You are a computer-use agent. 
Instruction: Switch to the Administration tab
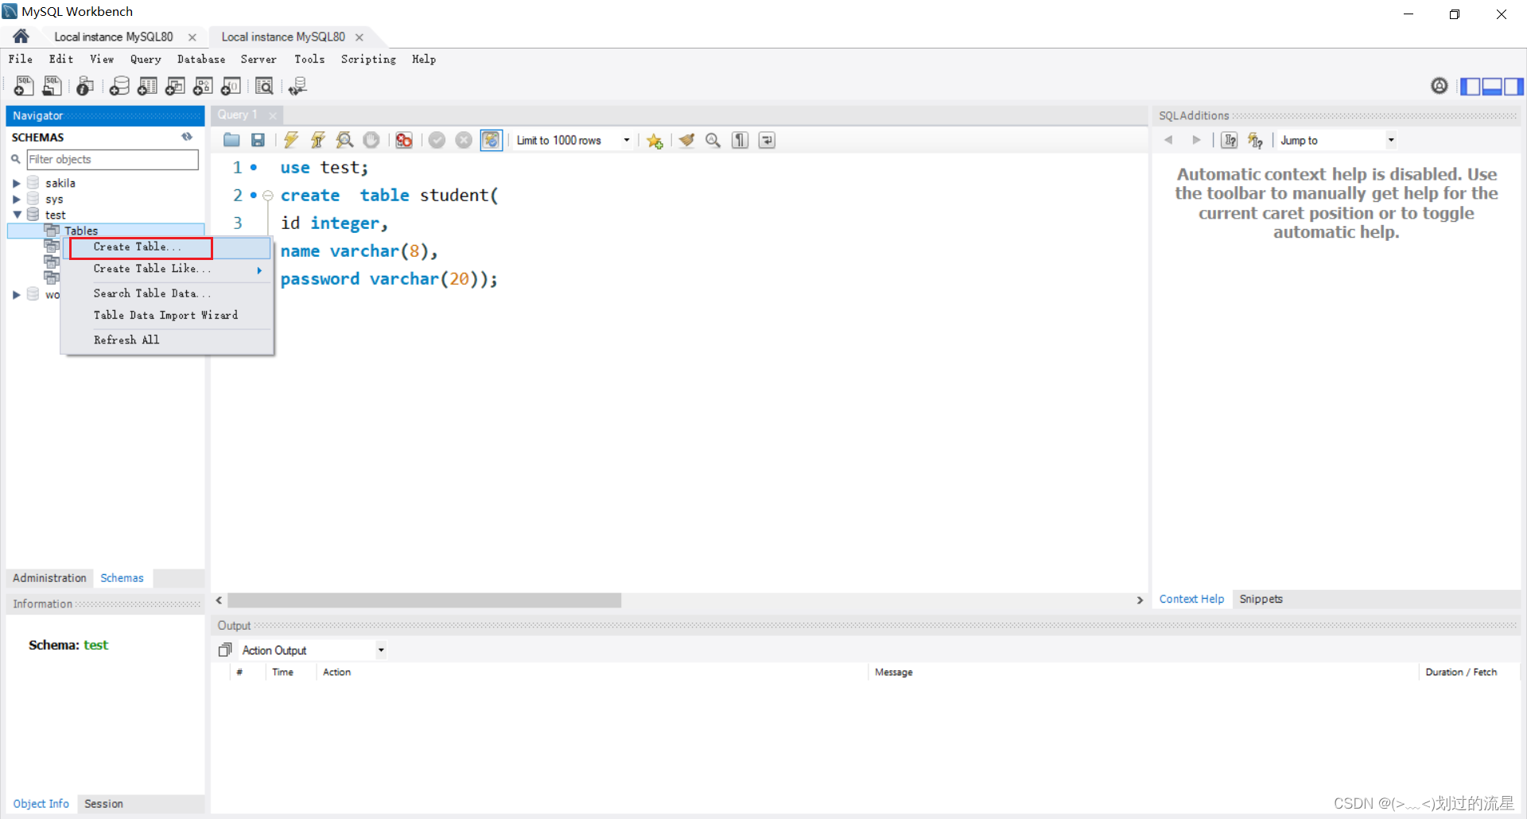49,578
